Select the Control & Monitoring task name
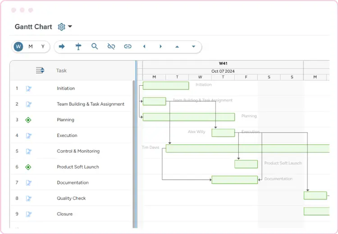 pyautogui.click(x=78, y=151)
